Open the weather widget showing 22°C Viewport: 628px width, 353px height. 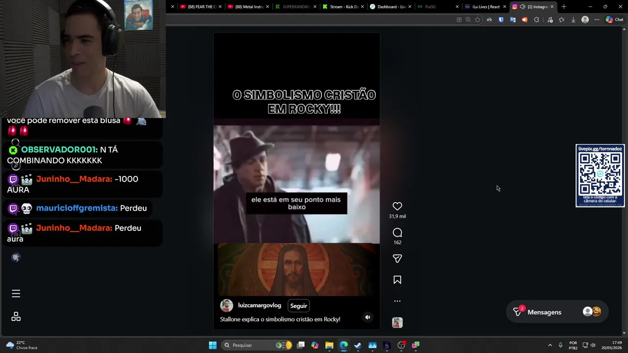pyautogui.click(x=22, y=345)
